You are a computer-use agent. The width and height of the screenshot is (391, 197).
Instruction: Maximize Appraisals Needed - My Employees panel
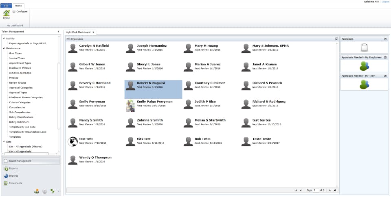coord(385,57)
